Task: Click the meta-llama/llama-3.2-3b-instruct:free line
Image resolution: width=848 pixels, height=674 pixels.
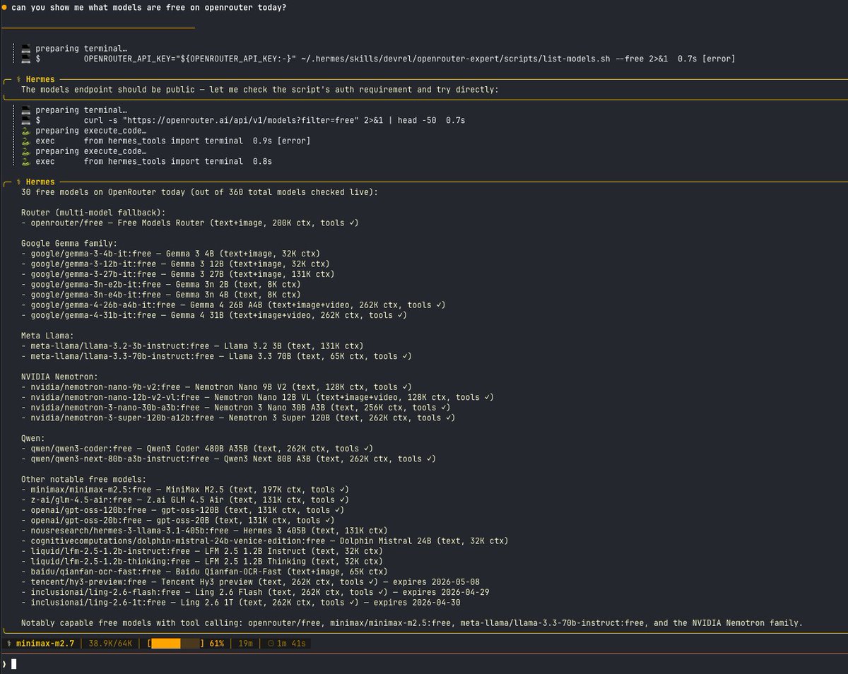Action: pyautogui.click(x=192, y=345)
